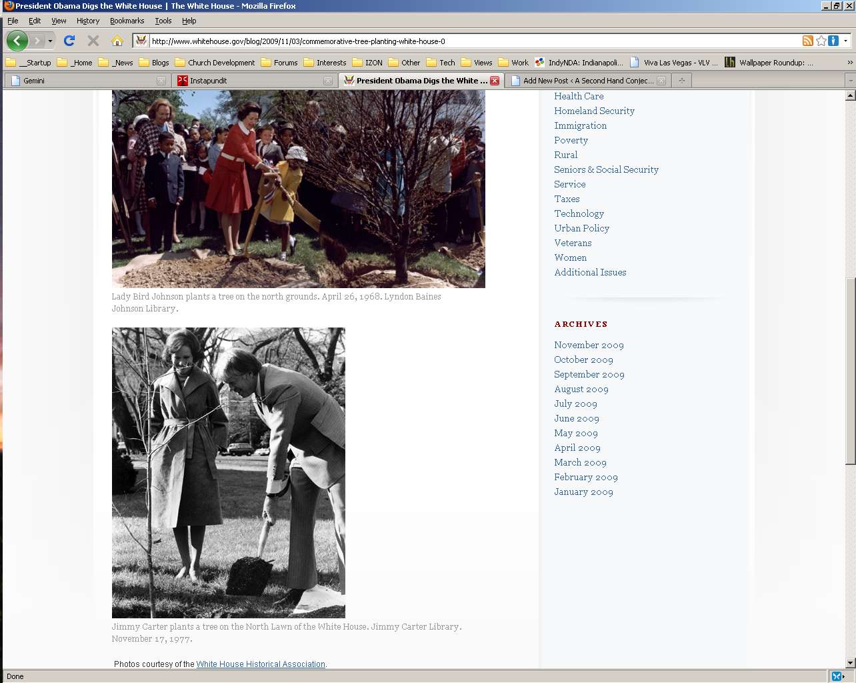The height and width of the screenshot is (683, 856).
Task: Open the back history dropdown arrow
Action: (50, 41)
